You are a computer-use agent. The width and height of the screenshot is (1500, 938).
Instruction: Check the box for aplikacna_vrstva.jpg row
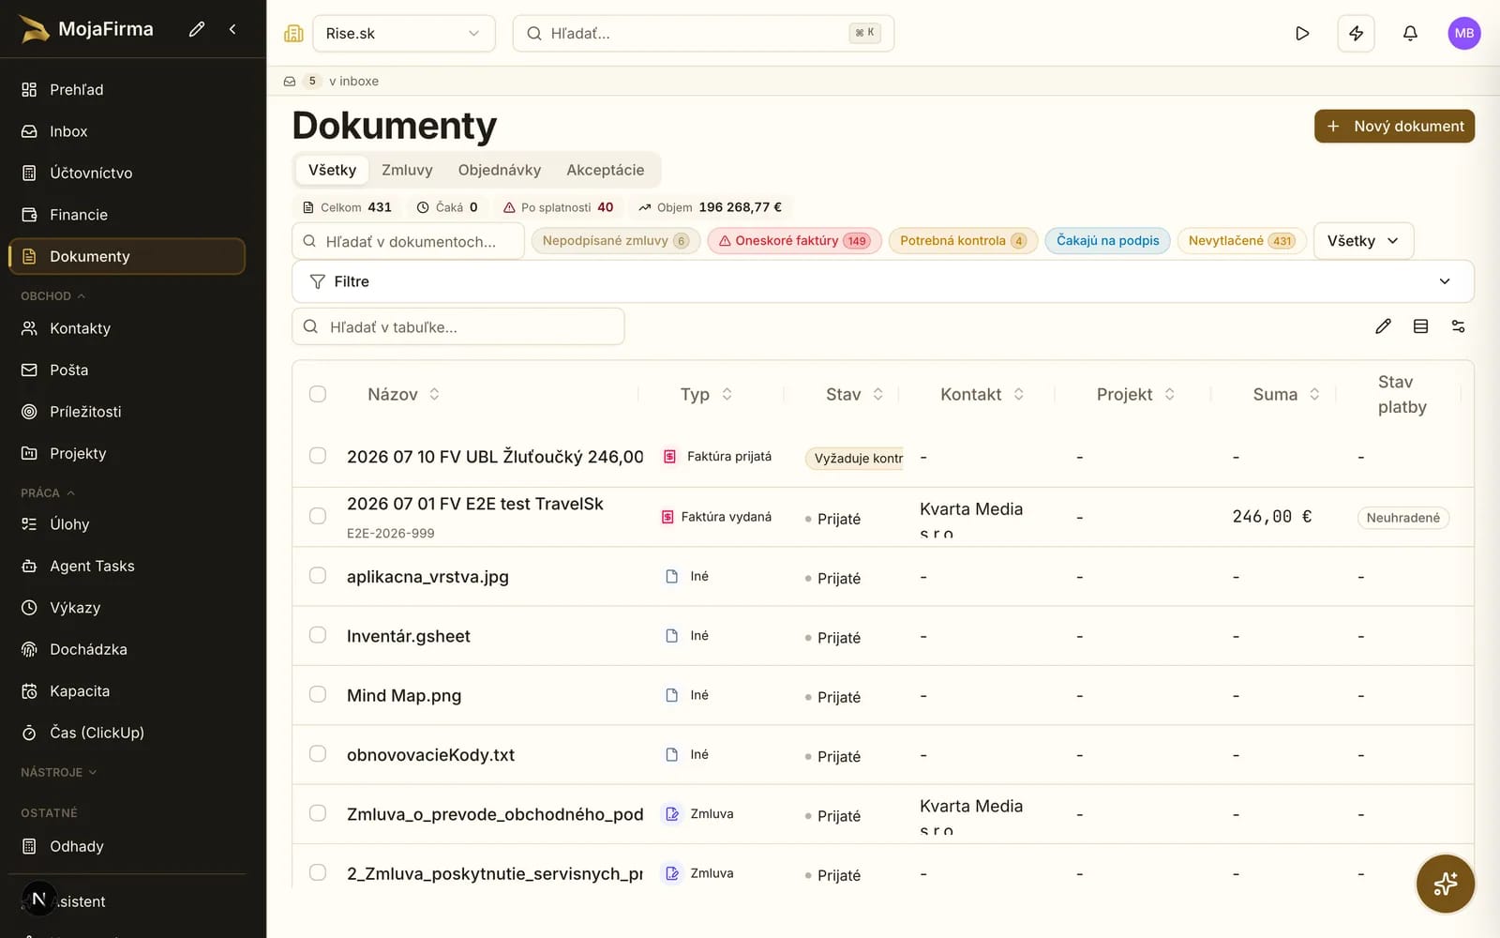click(318, 575)
